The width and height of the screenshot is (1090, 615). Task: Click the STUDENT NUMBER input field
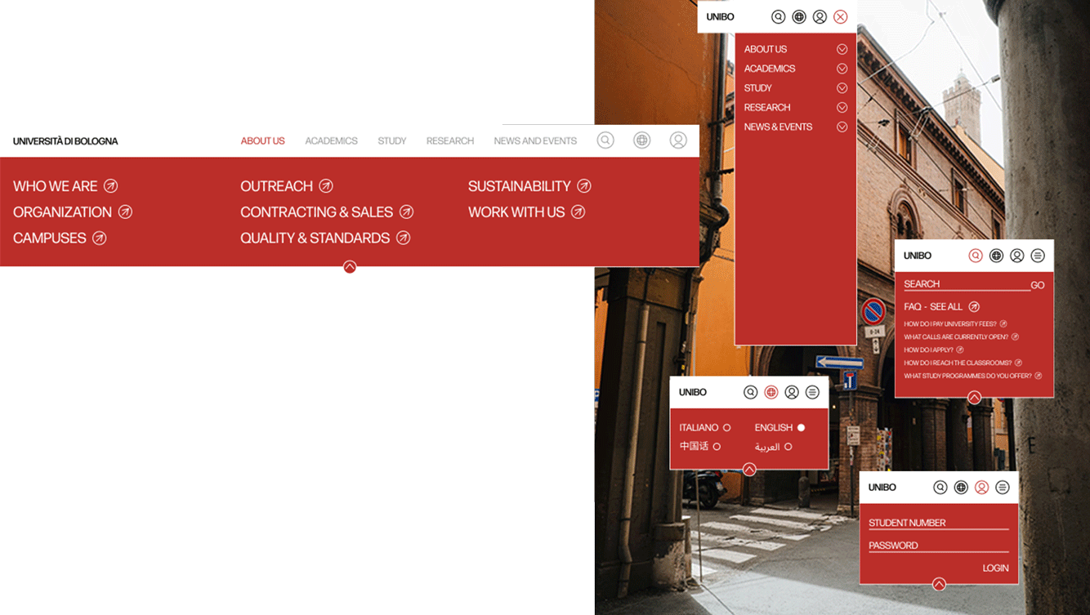[x=939, y=523]
